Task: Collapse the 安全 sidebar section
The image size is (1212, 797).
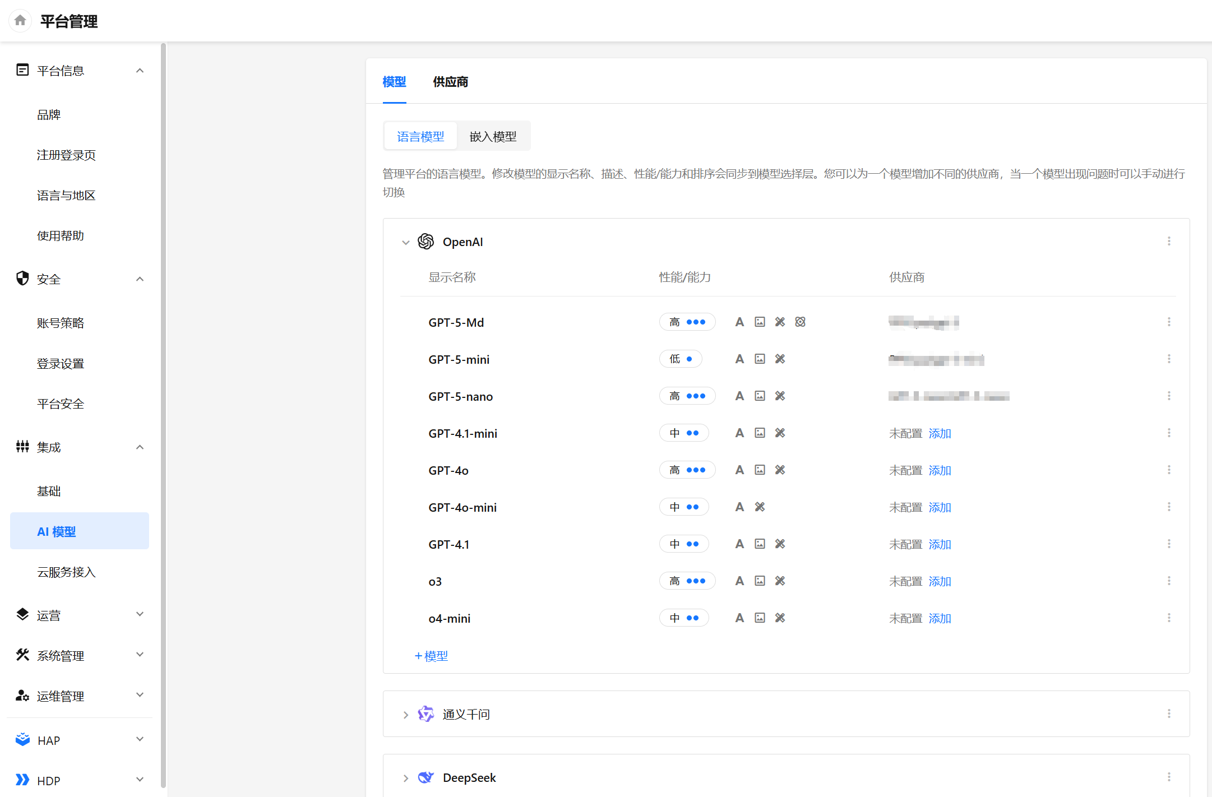Action: [x=140, y=279]
